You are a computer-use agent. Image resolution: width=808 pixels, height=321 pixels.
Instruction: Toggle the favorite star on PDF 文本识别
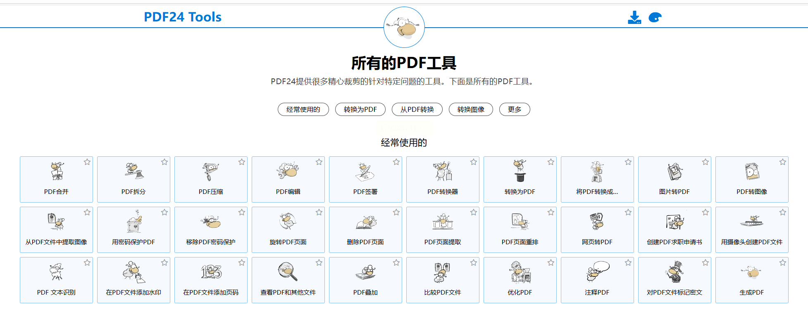point(87,263)
